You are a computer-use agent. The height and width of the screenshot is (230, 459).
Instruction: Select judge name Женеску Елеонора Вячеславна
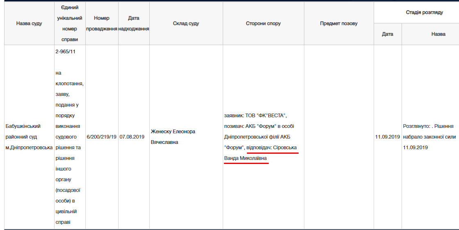(173, 137)
